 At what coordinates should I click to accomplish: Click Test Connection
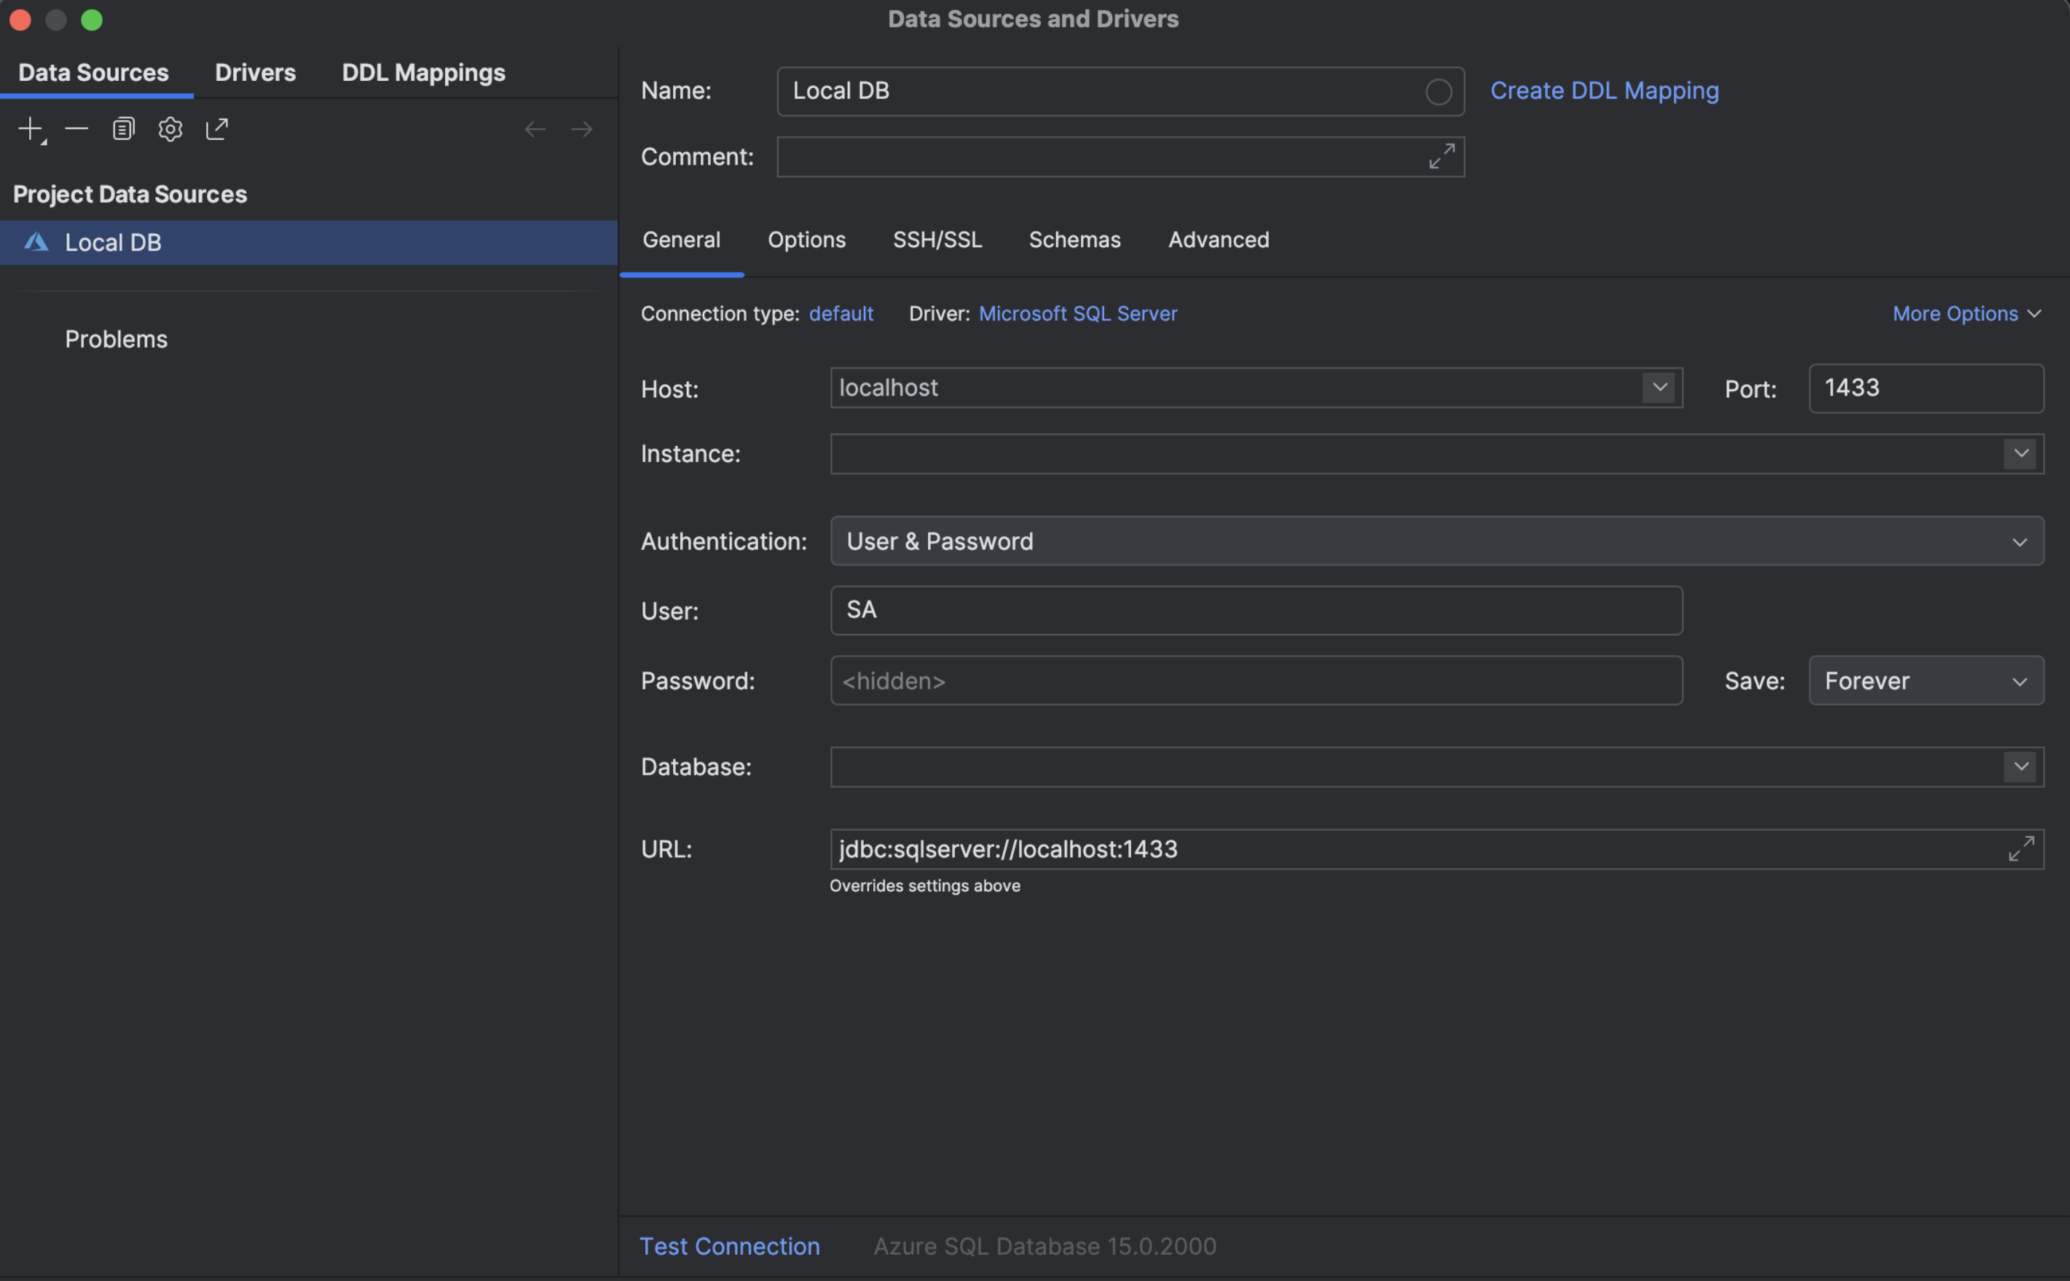pyautogui.click(x=730, y=1246)
